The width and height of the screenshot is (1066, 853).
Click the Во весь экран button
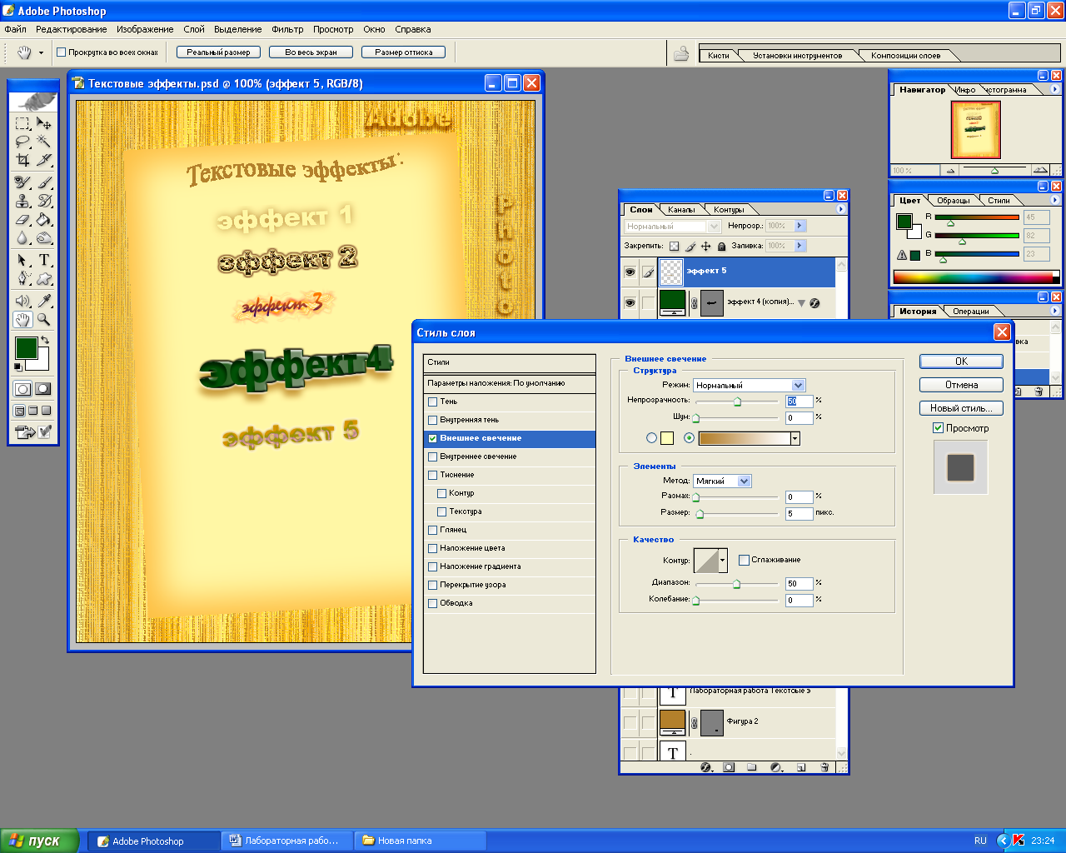311,52
